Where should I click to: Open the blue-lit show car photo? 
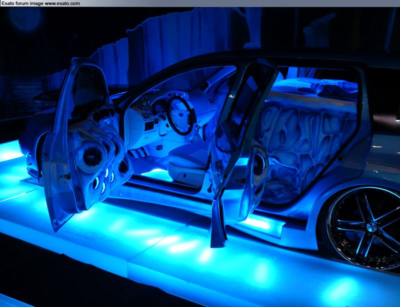coord(200,157)
